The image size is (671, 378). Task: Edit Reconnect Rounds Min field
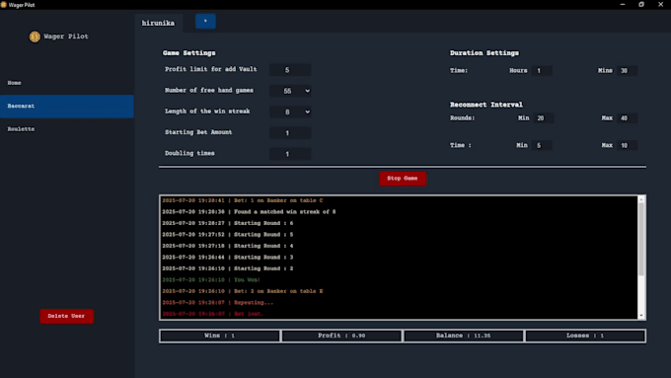(543, 118)
